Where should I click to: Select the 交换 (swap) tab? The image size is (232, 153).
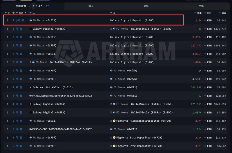201,6
